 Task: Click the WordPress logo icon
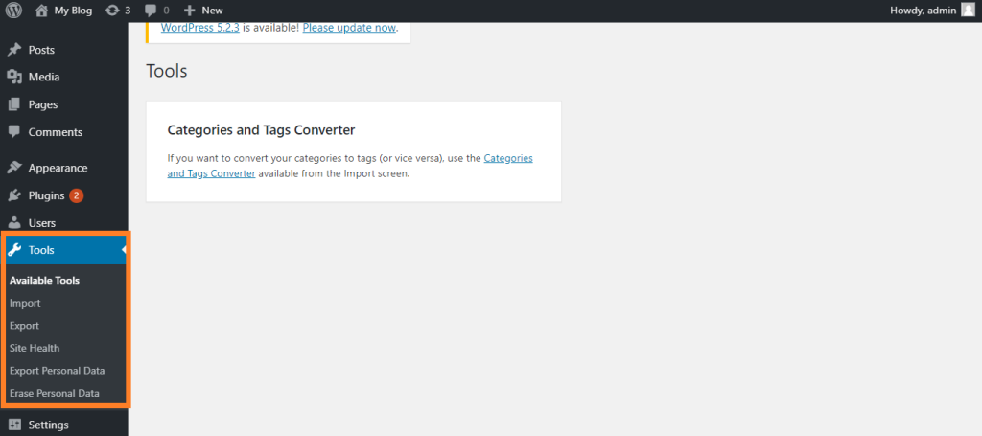(14, 11)
